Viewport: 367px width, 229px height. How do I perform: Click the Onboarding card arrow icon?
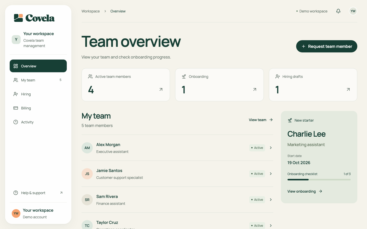255,90
